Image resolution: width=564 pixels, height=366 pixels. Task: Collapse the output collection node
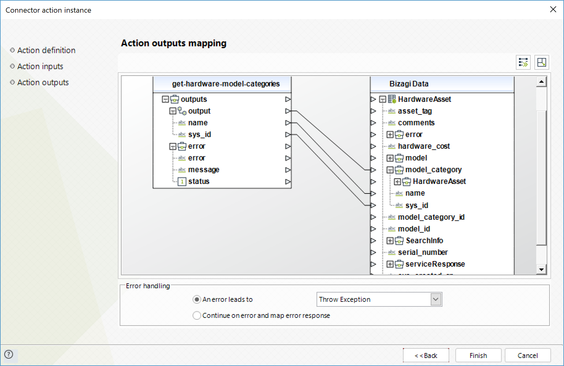[x=173, y=111]
